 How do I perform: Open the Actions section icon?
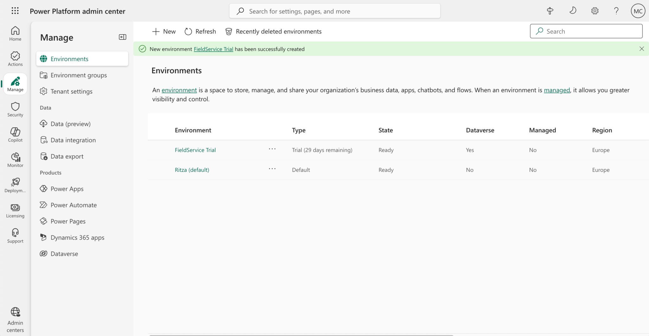tap(15, 59)
